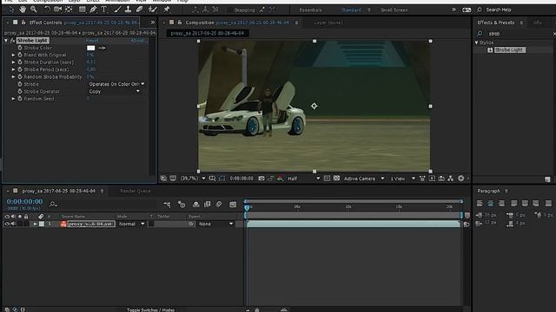The image size is (556, 312).
Task: Toggle Strobe Color stopwatch
Action: point(20,48)
